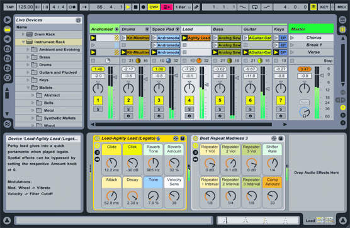Screen dimensions: 350x228
Task: Click the Back to Arrangement icon
Action: (x=167, y=7)
